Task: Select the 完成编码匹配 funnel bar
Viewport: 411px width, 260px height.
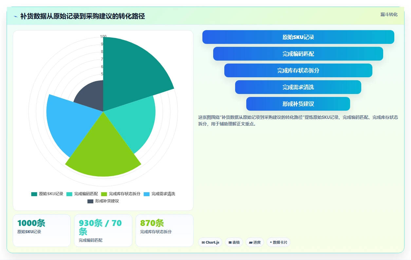Action: tap(298, 54)
